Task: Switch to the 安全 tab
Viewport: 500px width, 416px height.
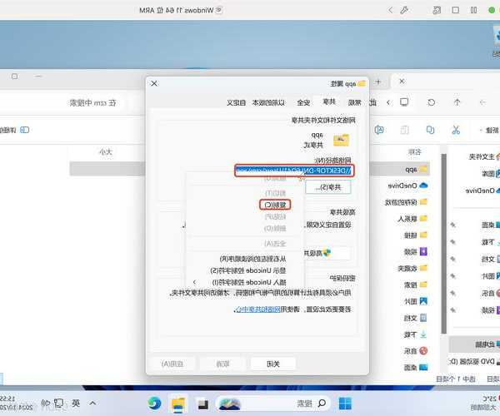Action: [304, 102]
